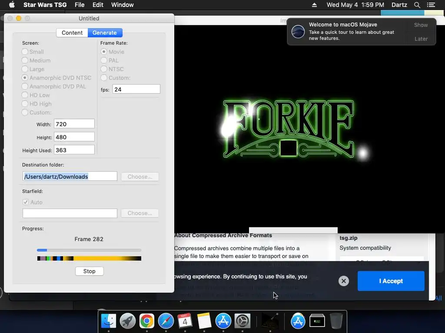Open the Apple menu
445x333 pixels.
[x=12, y=5]
